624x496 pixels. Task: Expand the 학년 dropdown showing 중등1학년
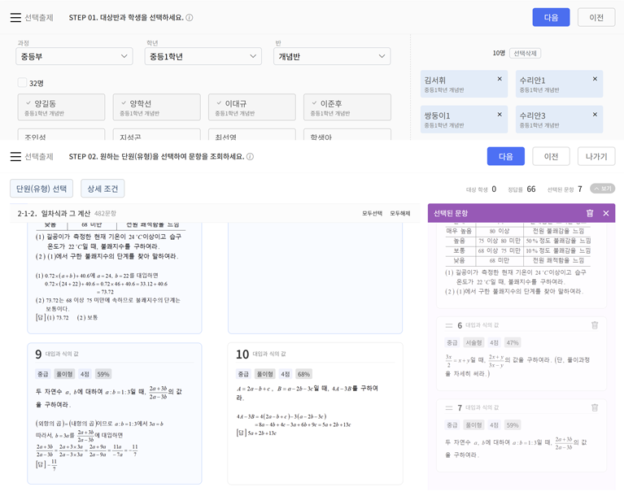click(203, 56)
